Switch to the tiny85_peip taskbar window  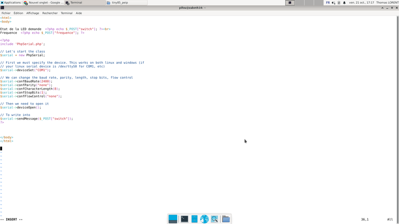point(120,2)
